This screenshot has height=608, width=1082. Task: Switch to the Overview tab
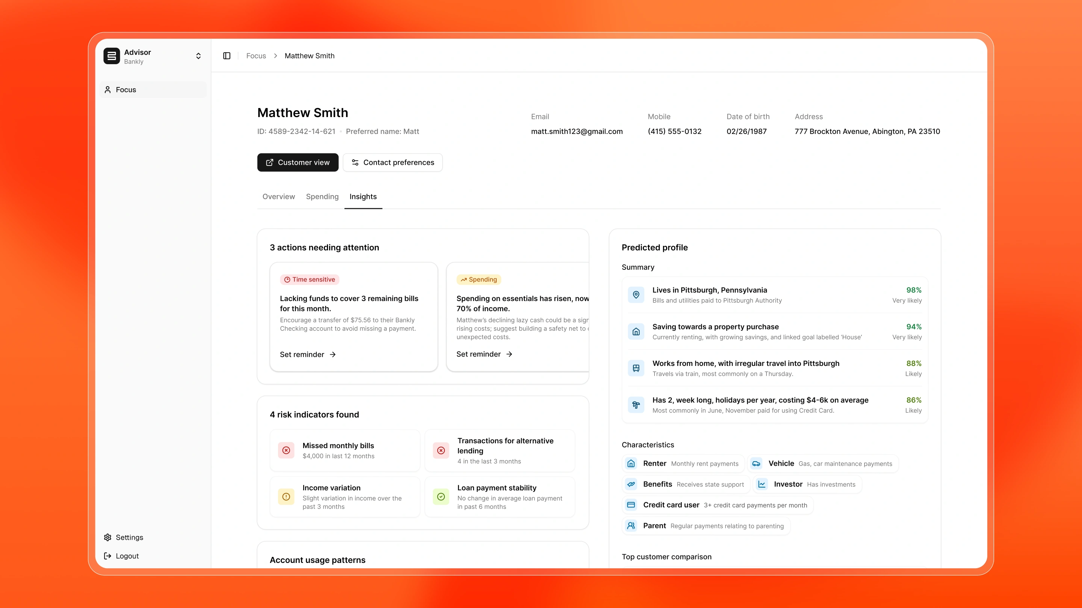tap(278, 196)
